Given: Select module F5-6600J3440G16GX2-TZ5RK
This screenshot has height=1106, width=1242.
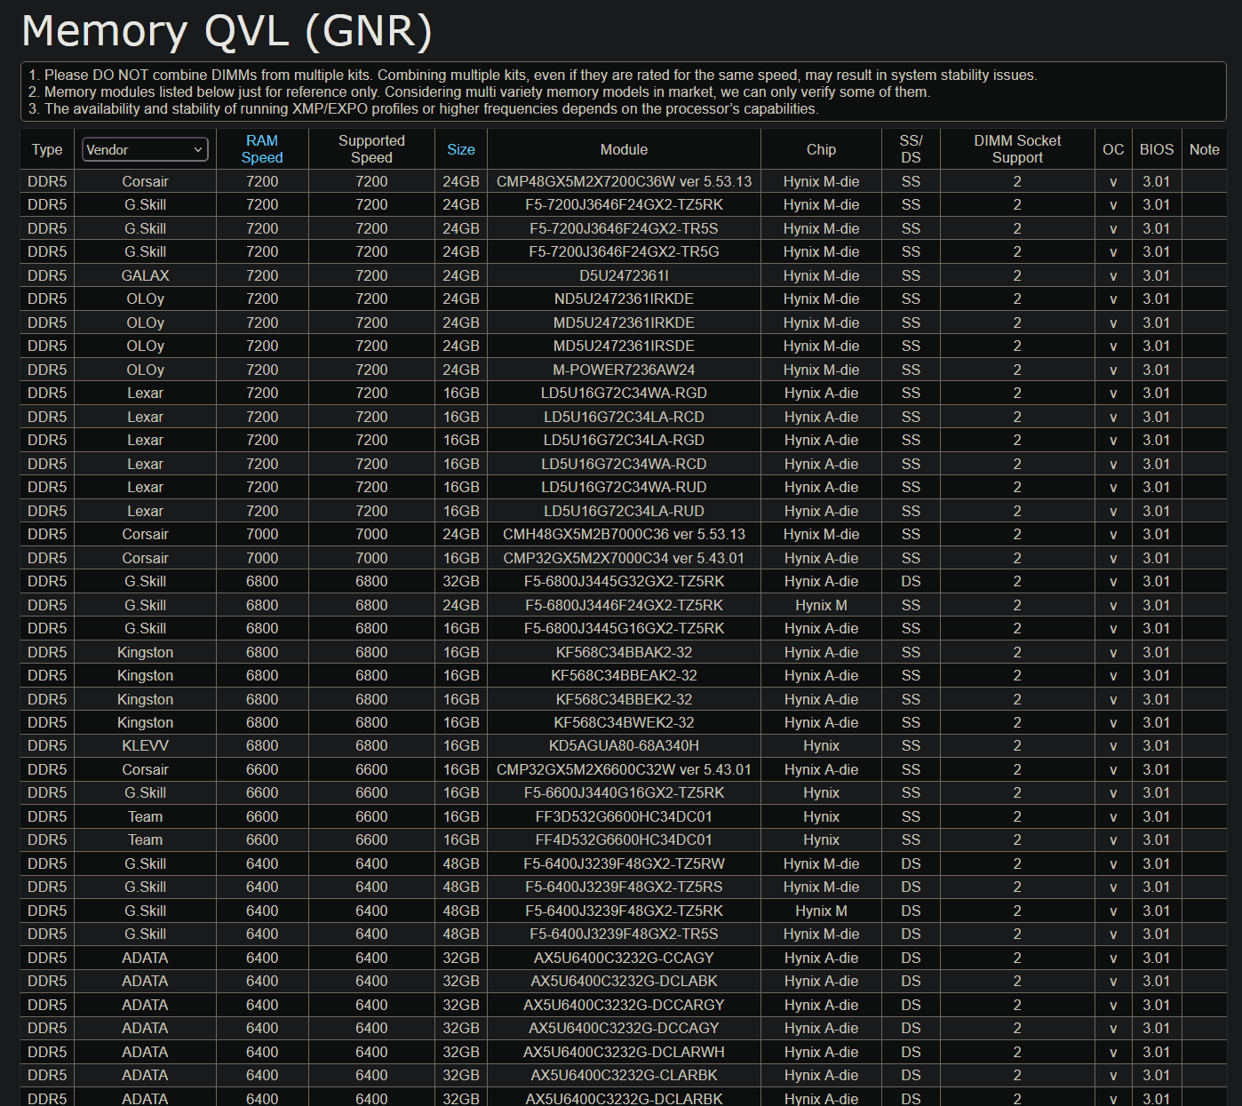Looking at the screenshot, I should click(x=624, y=792).
